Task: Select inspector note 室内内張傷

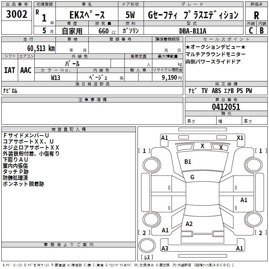Action: pyautogui.click(x=15, y=165)
